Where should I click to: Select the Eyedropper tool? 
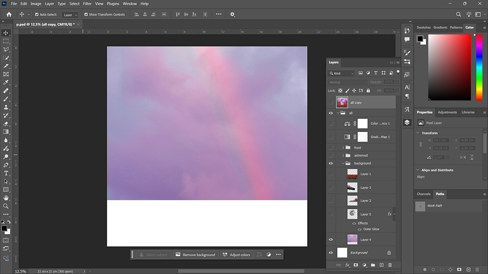click(6, 83)
